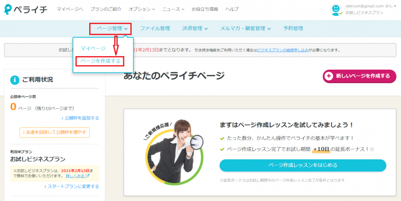Click the Peraichi logo icon
Viewport: 401px width, 201px height.
(9, 10)
